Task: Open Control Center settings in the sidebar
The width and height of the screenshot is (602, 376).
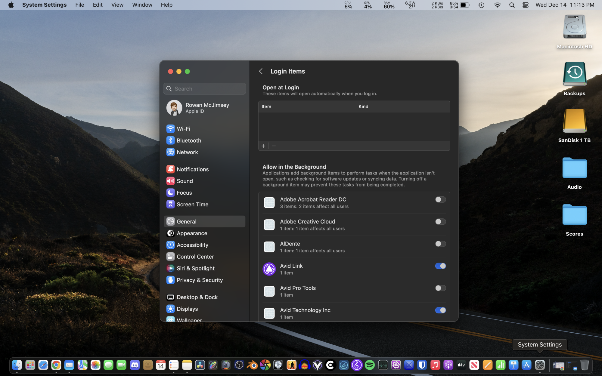Action: 195,257
